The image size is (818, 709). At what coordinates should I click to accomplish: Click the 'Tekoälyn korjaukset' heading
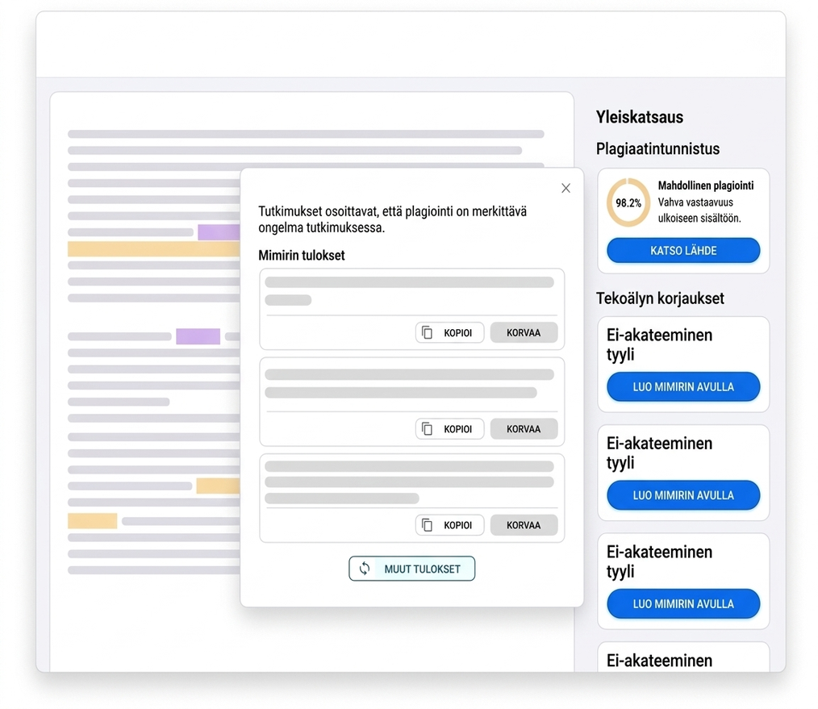(x=660, y=298)
